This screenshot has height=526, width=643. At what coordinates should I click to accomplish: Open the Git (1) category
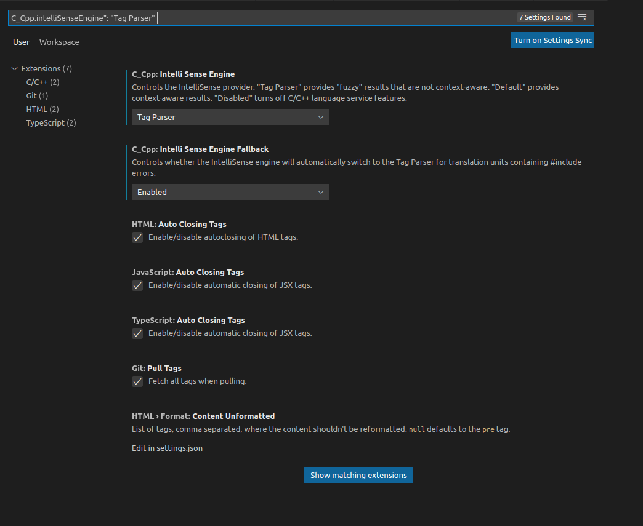37,95
